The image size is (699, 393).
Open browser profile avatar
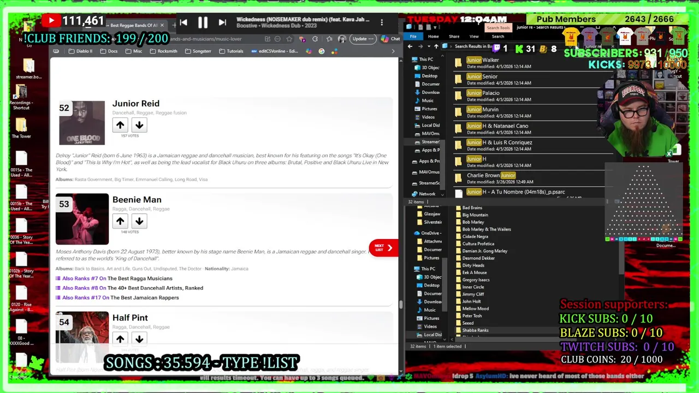(342, 39)
